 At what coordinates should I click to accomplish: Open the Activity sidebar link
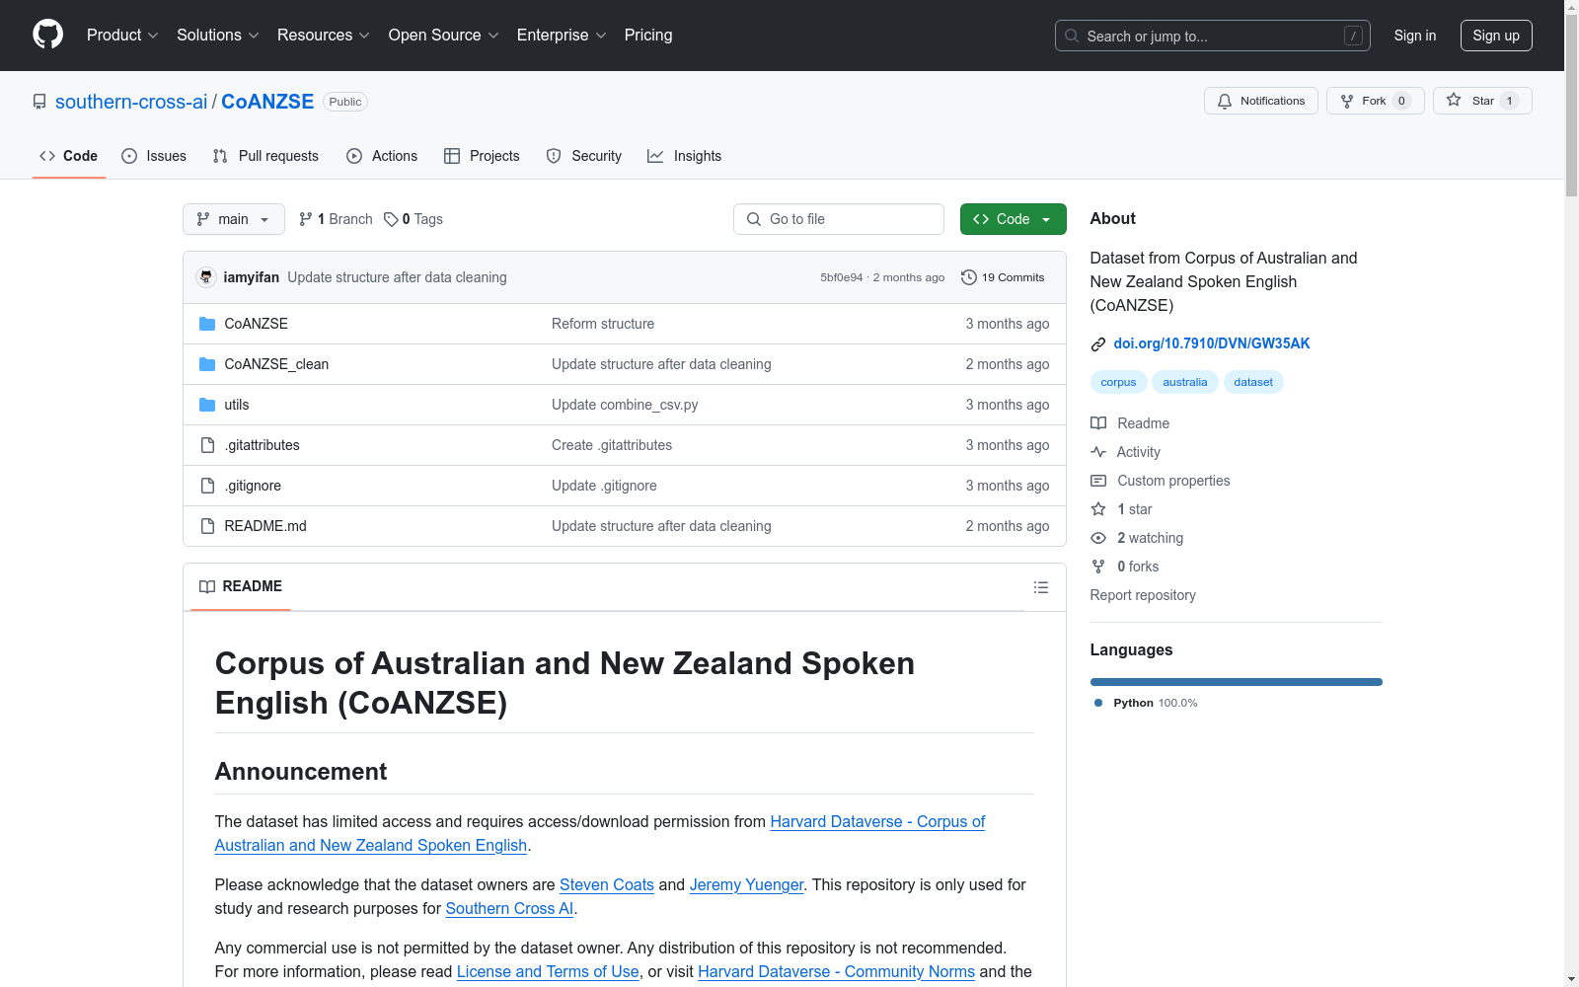pyautogui.click(x=1125, y=452)
